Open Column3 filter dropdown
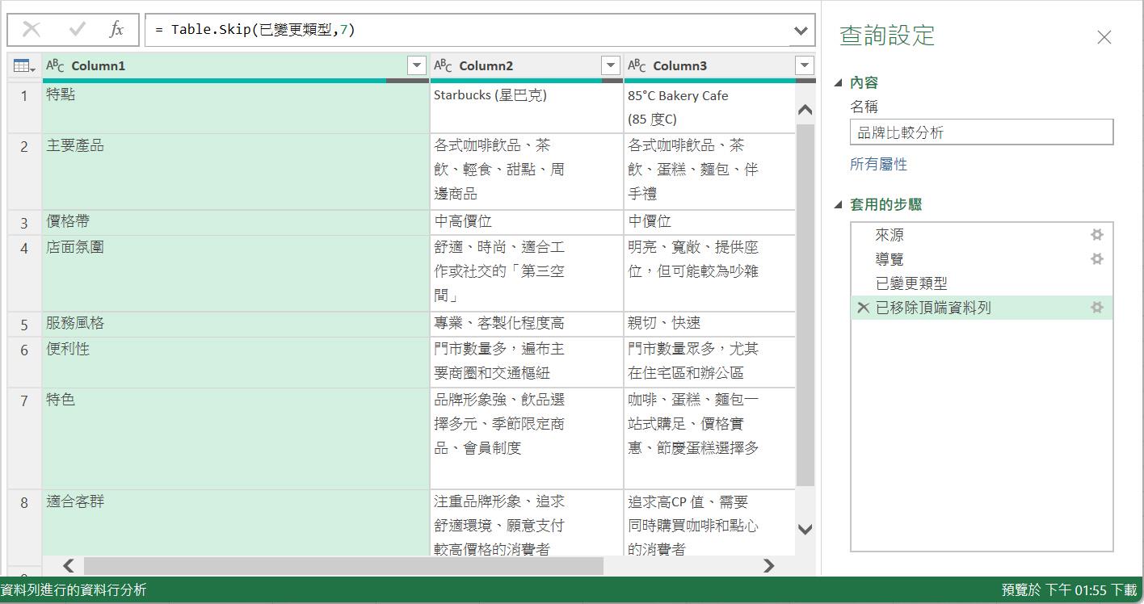This screenshot has width=1144, height=604. point(804,66)
